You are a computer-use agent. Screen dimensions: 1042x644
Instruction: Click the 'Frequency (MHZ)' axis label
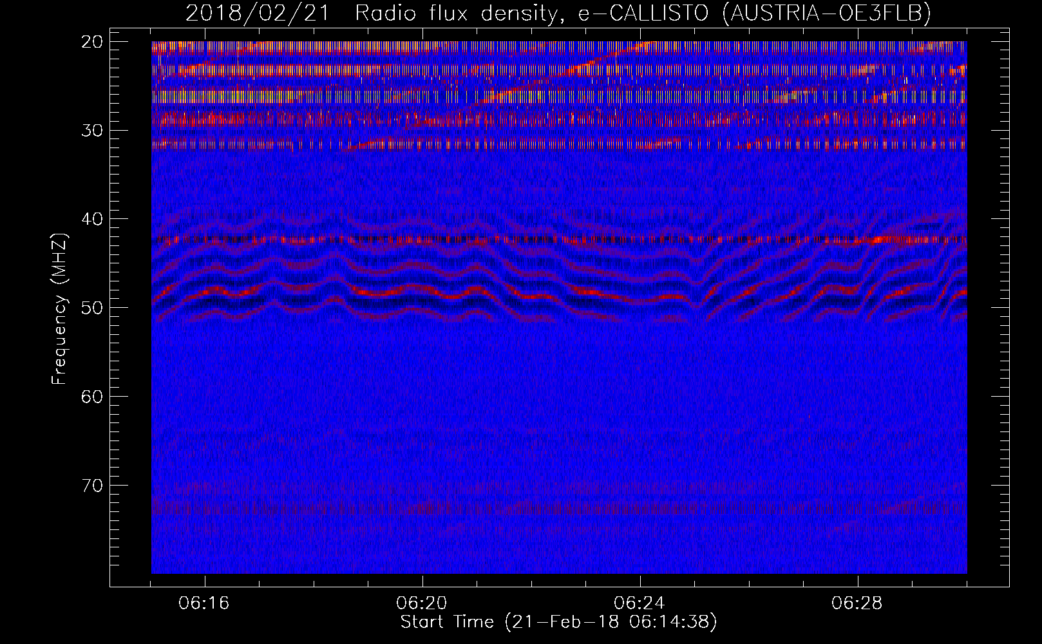click(59, 309)
